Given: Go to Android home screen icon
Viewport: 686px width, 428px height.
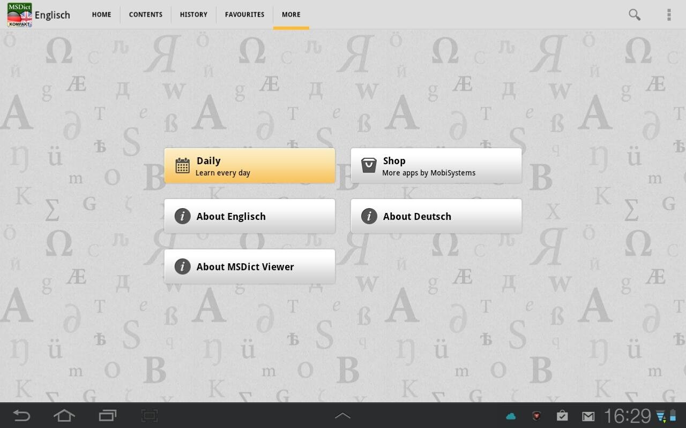Looking at the screenshot, I should pyautogui.click(x=64, y=415).
